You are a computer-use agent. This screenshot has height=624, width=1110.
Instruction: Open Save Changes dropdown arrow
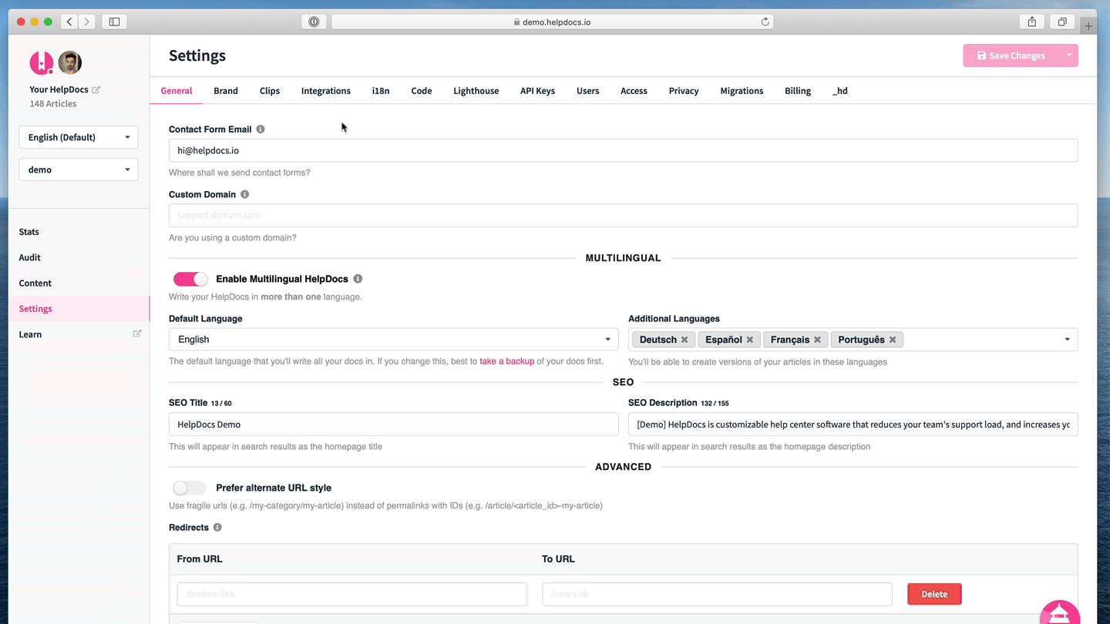[1068, 55]
